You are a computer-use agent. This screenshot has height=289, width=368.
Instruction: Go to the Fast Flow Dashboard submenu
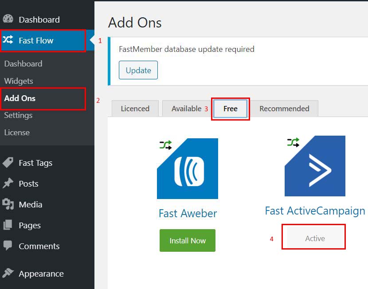tap(23, 63)
